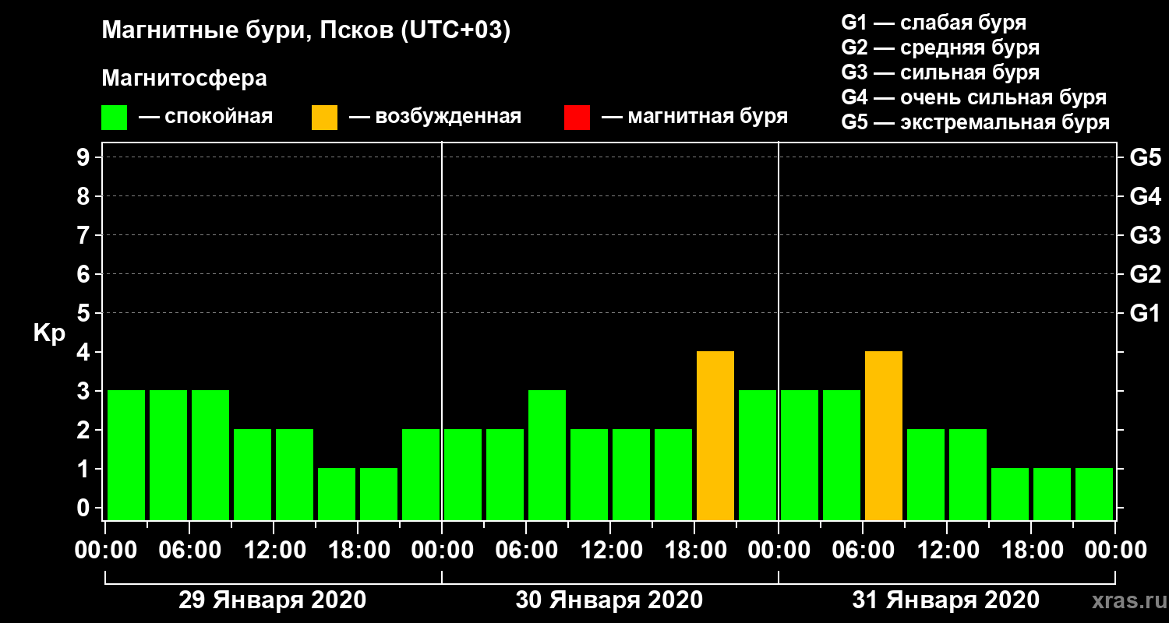Click the yellow 'возбужденная' legend swatch
Viewport: 1169px width, 623px height.
pyautogui.click(x=324, y=118)
